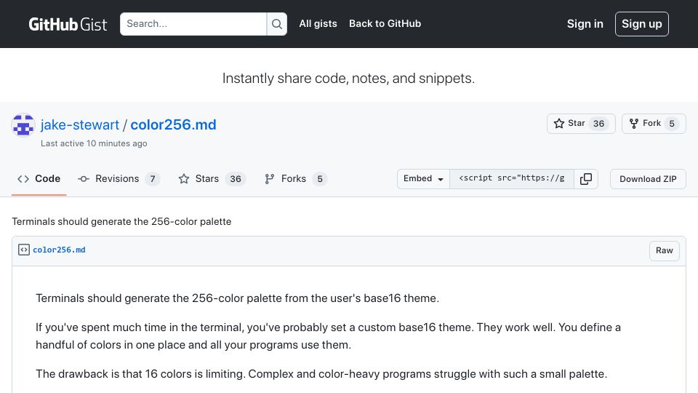Select the embed script URL field

(512, 179)
